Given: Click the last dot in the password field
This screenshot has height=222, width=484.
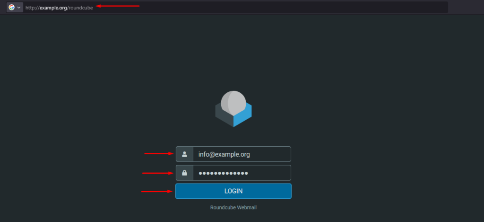Looking at the screenshot, I should click(x=246, y=173).
